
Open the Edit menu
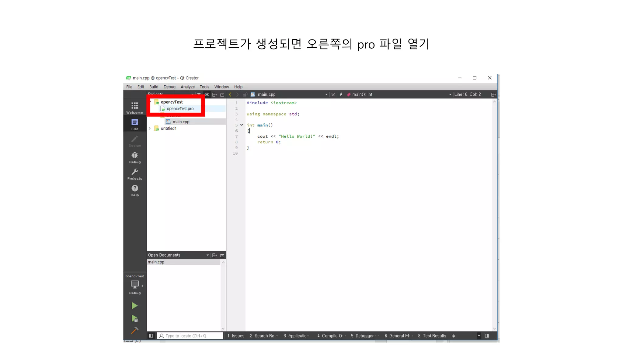[141, 87]
